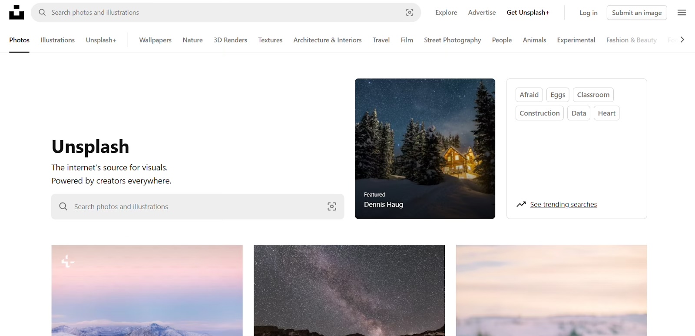
Task: Click Log in
Action: point(588,13)
